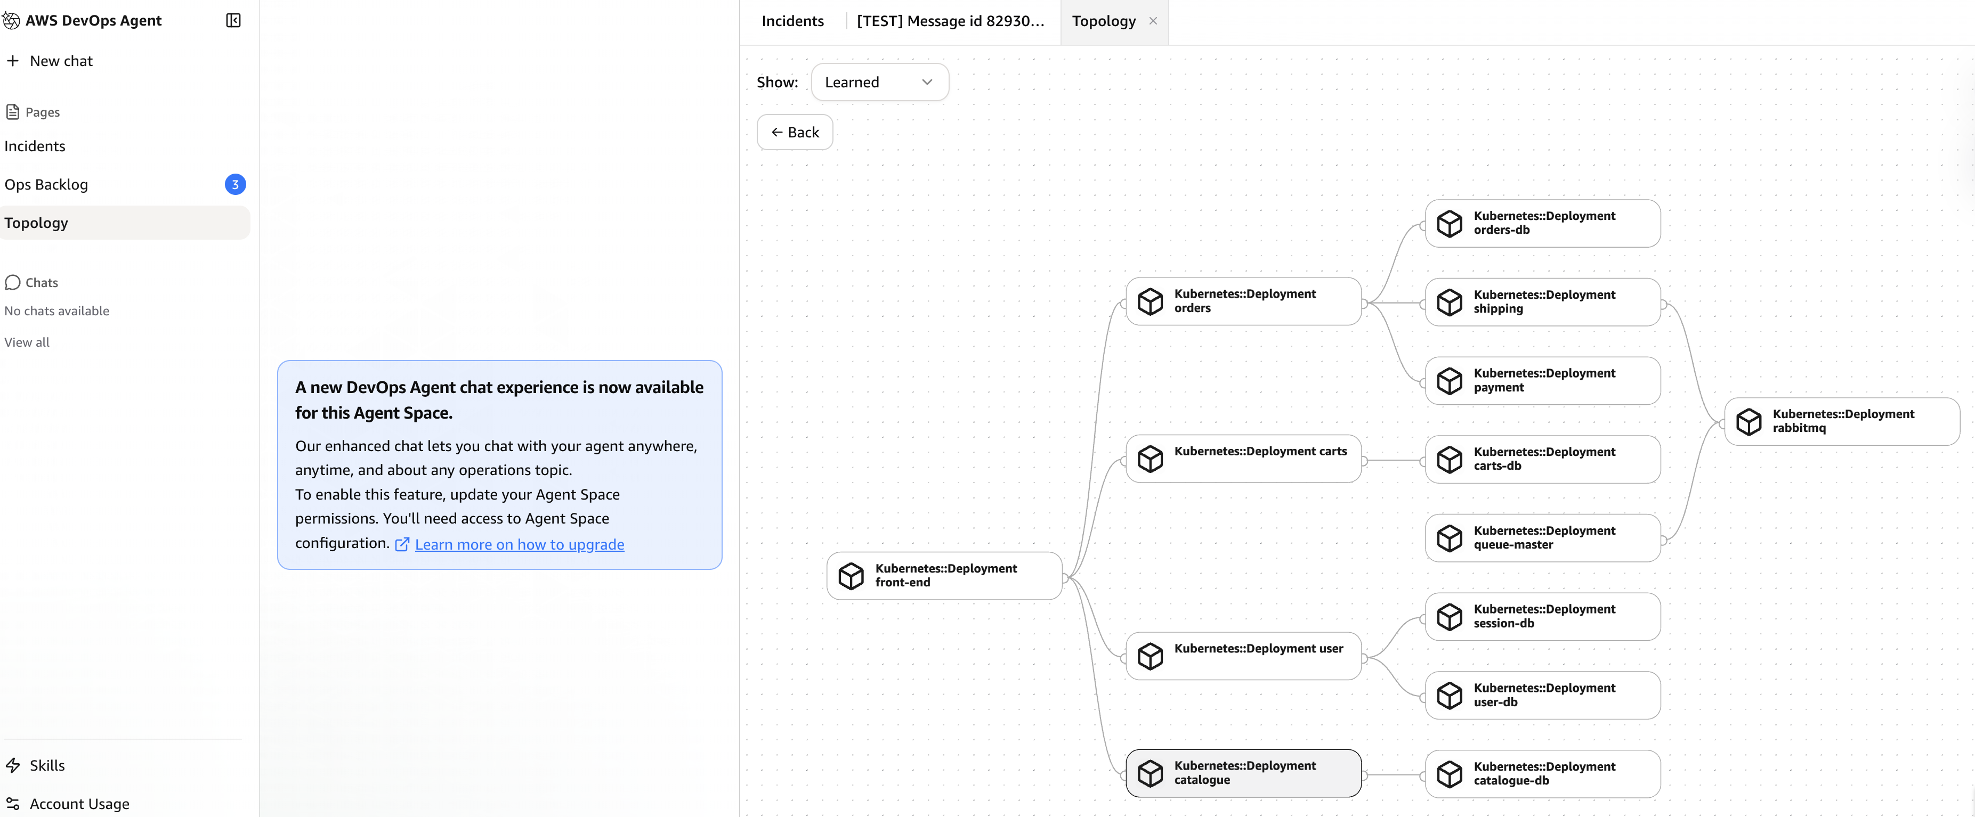Close the Topology tab with its X
Image resolution: width=1975 pixels, height=817 pixels.
click(1153, 21)
